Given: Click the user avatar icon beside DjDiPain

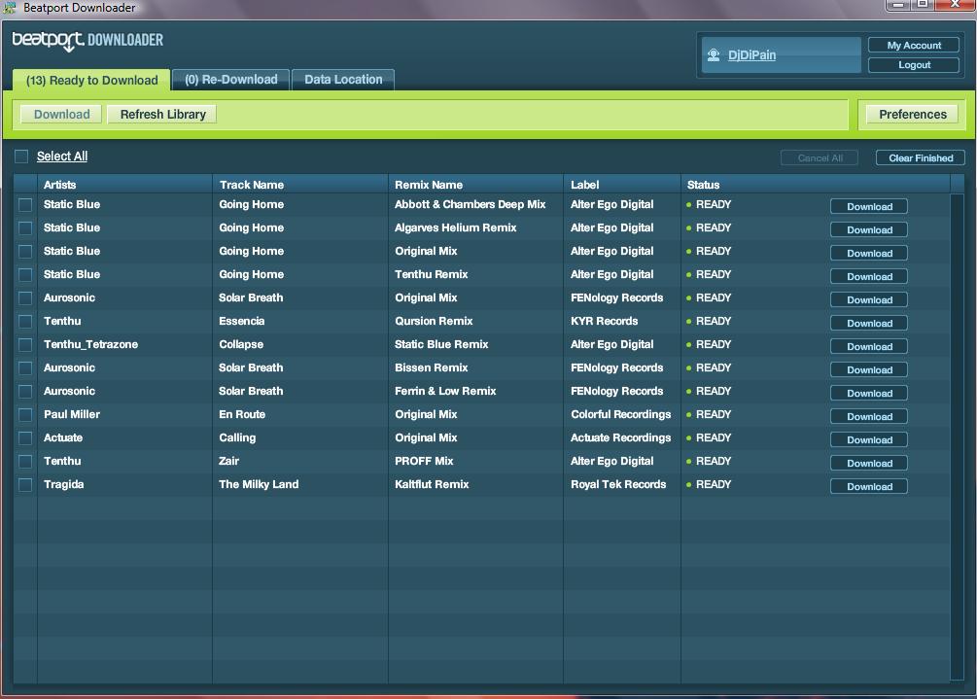Looking at the screenshot, I should pos(714,55).
